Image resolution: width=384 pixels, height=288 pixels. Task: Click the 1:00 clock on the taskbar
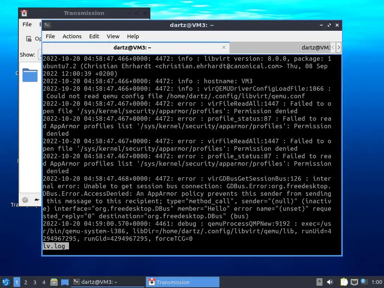coord(376,282)
